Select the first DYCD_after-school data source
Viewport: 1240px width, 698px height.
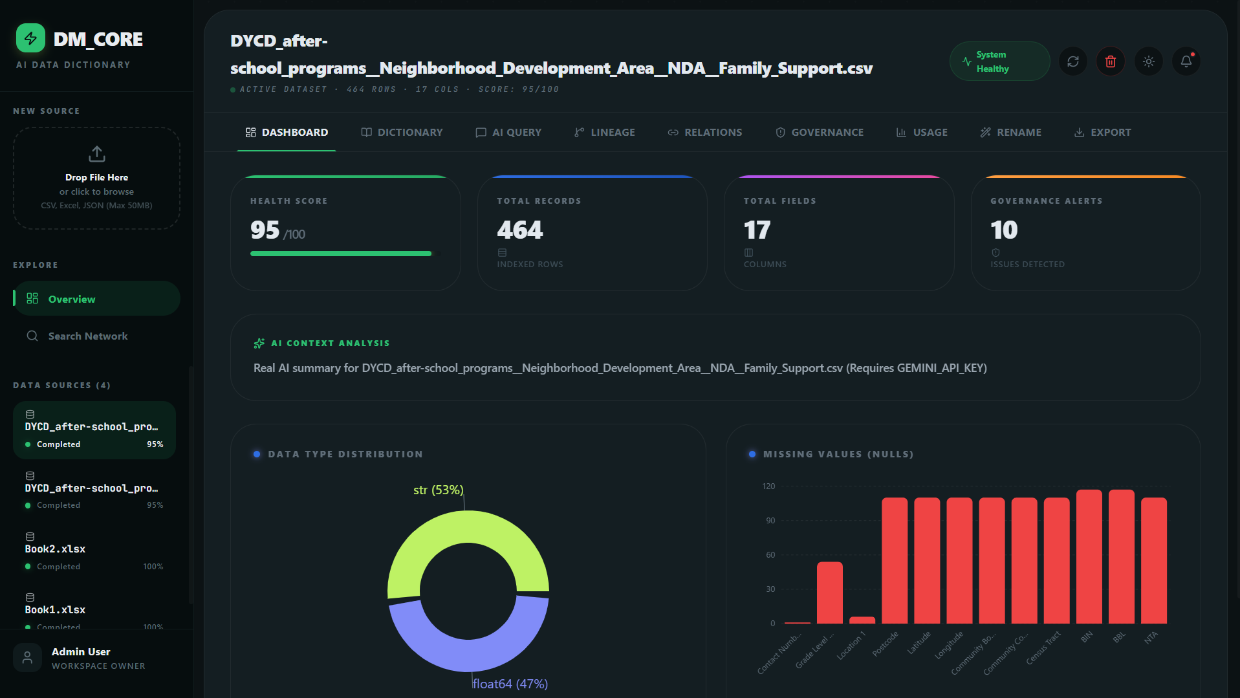tap(94, 430)
